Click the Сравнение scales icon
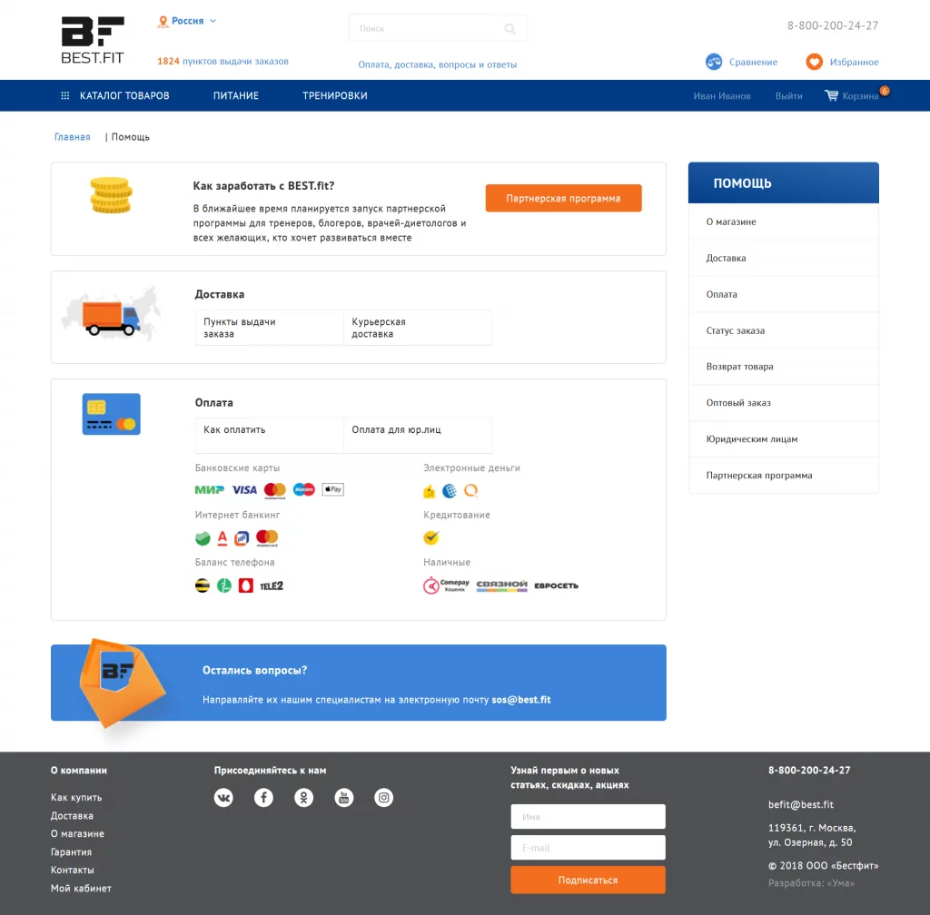Screen dimensions: 930x915 (714, 62)
